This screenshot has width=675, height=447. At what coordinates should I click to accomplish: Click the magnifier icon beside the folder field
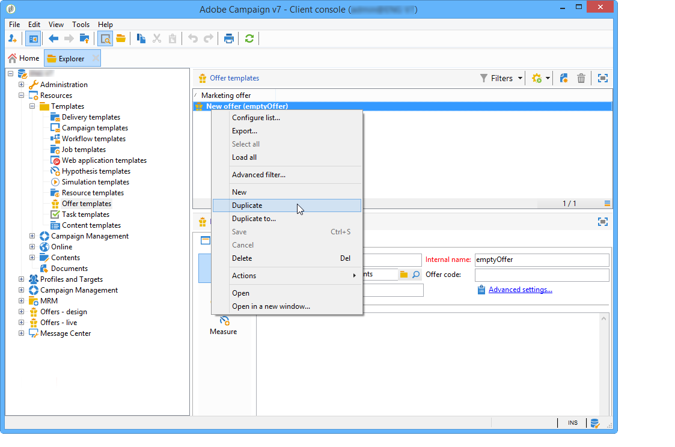416,275
